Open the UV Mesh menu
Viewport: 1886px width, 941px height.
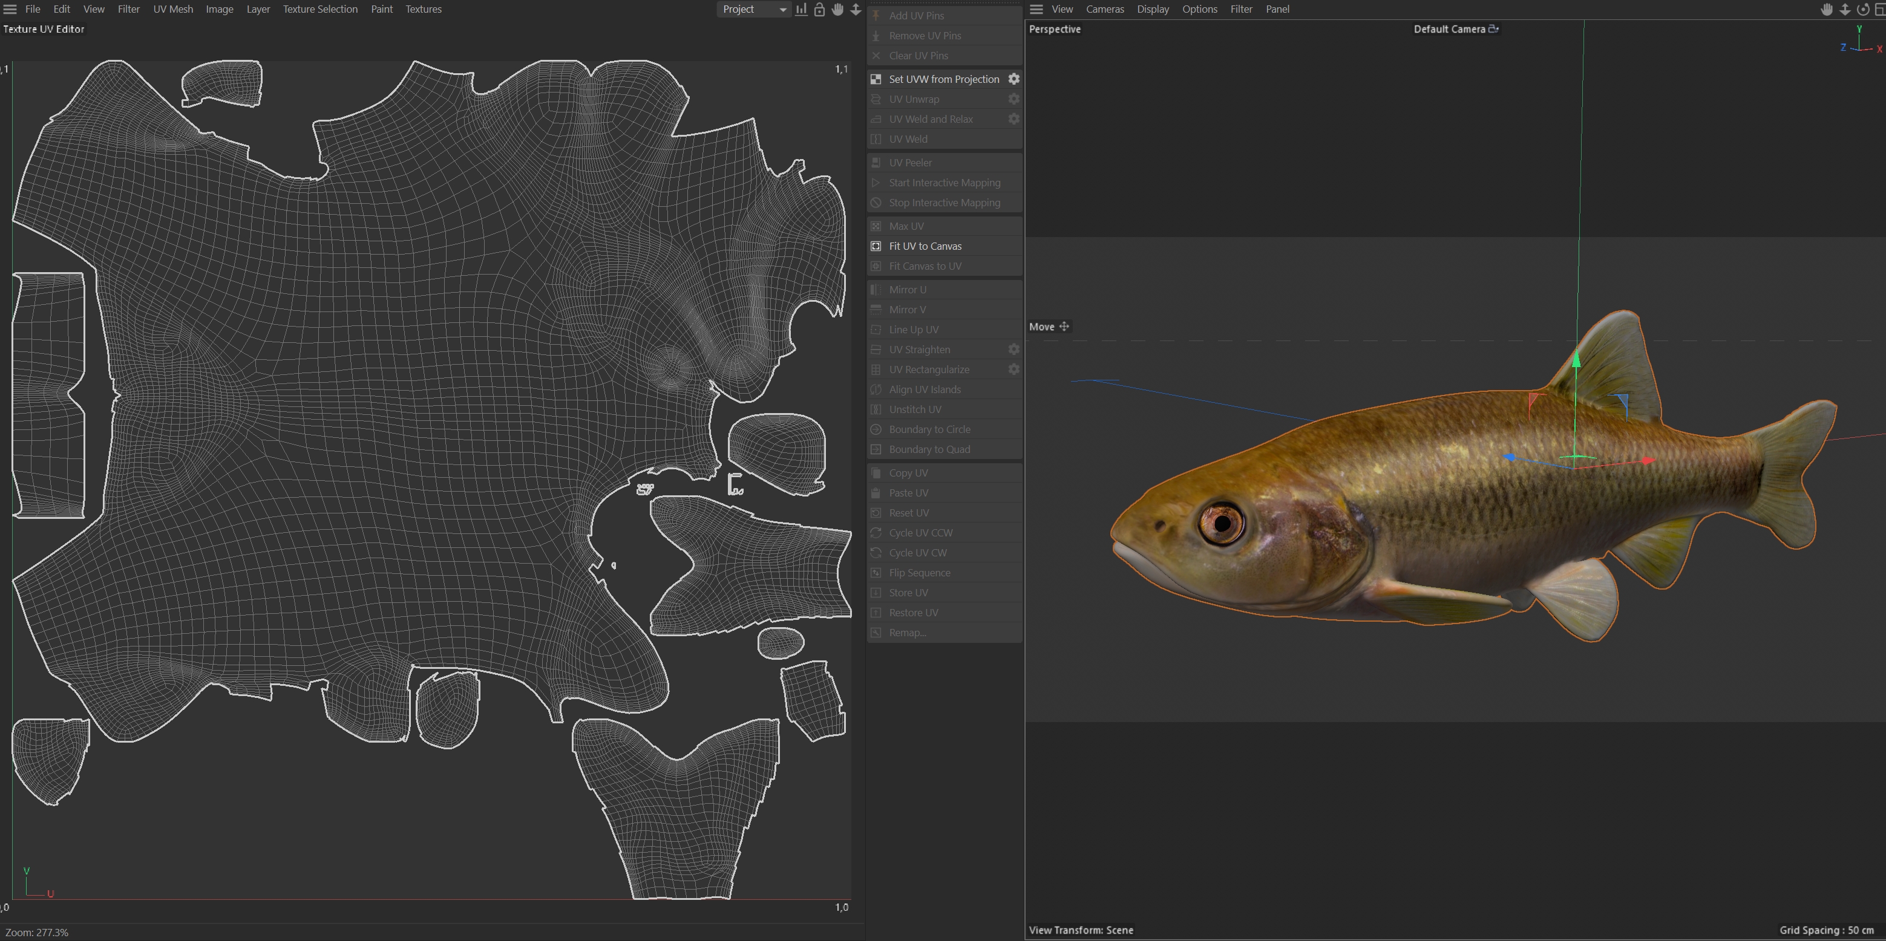coord(173,10)
